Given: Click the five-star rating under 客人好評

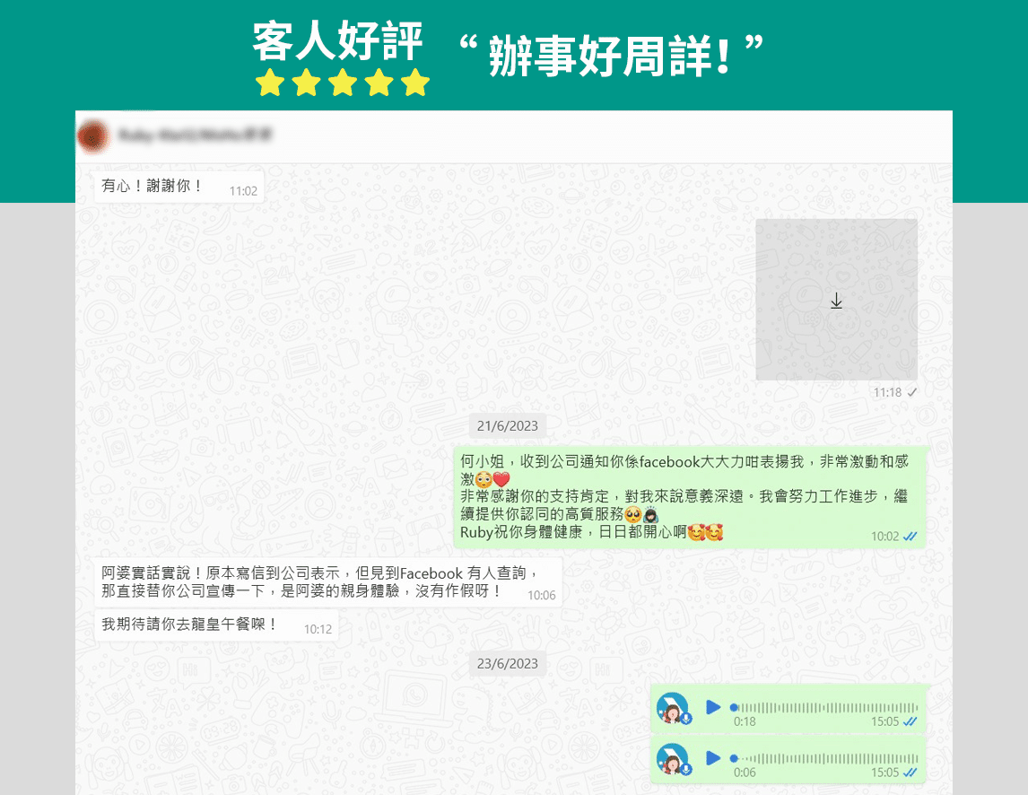Looking at the screenshot, I should coord(342,83).
